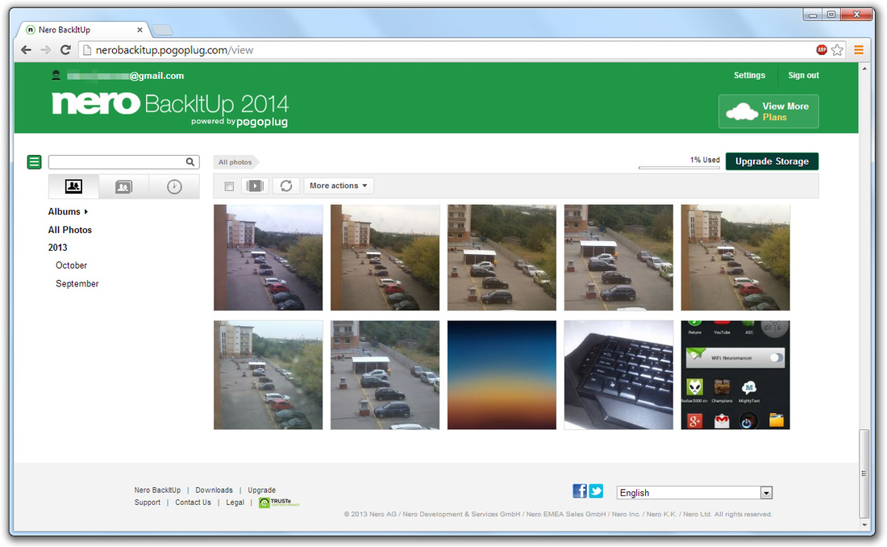Screen dimensions: 887x547
Task: Reload the page with the refresh icon
Action: pos(65,50)
